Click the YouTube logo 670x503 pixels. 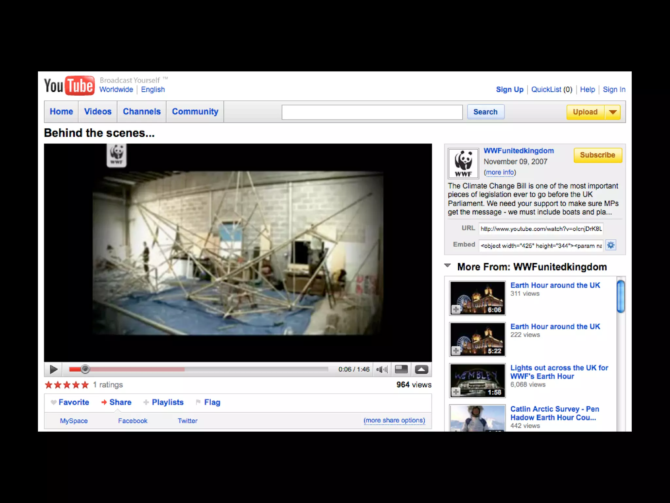69,86
